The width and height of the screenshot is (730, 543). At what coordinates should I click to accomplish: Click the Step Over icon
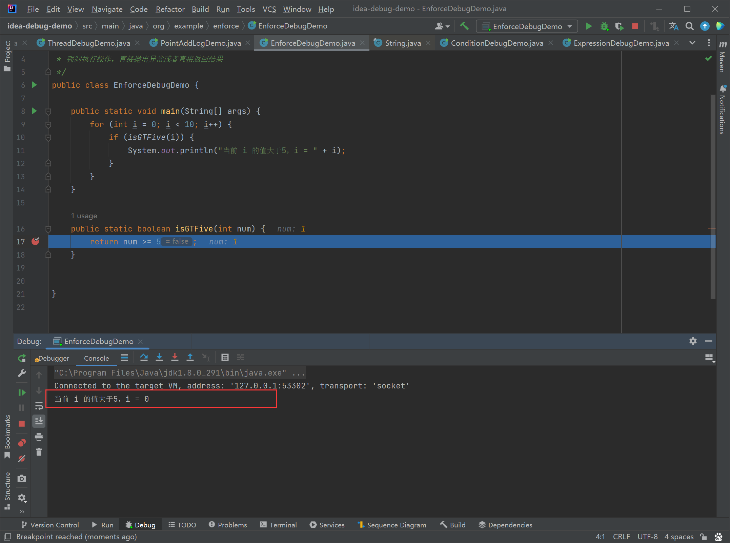pyautogui.click(x=144, y=357)
